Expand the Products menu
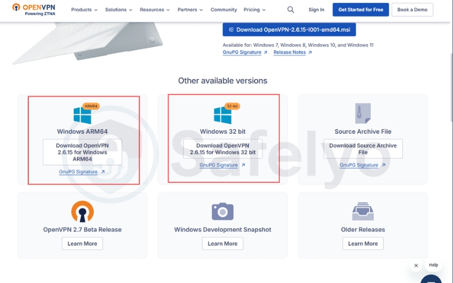This screenshot has width=453, height=283. click(x=84, y=10)
